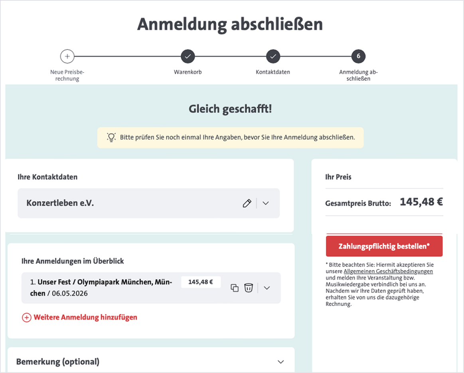Click the step 6 circle in the progress bar
This screenshot has width=464, height=373.
[358, 56]
